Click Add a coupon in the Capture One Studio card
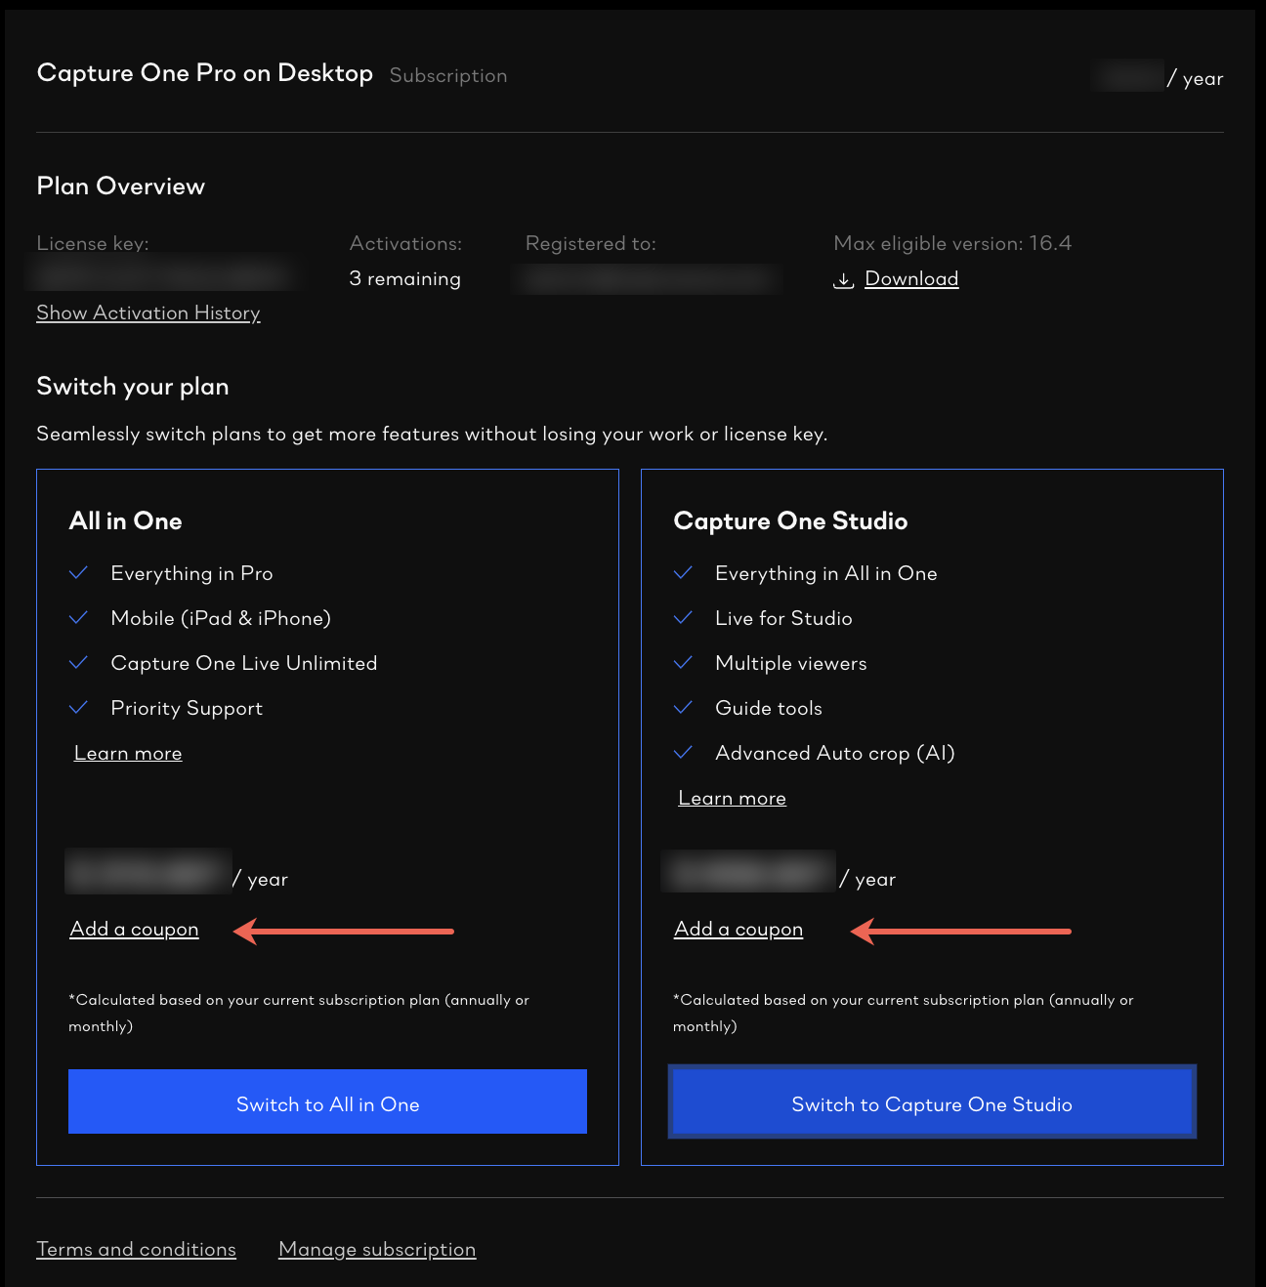Screen dimensions: 1266x1287 pyautogui.click(x=738, y=929)
